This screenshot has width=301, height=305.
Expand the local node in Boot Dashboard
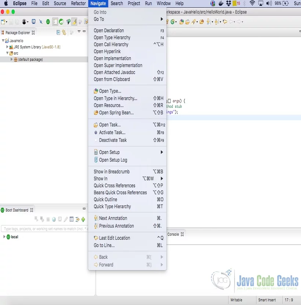pyautogui.click(x=4, y=237)
